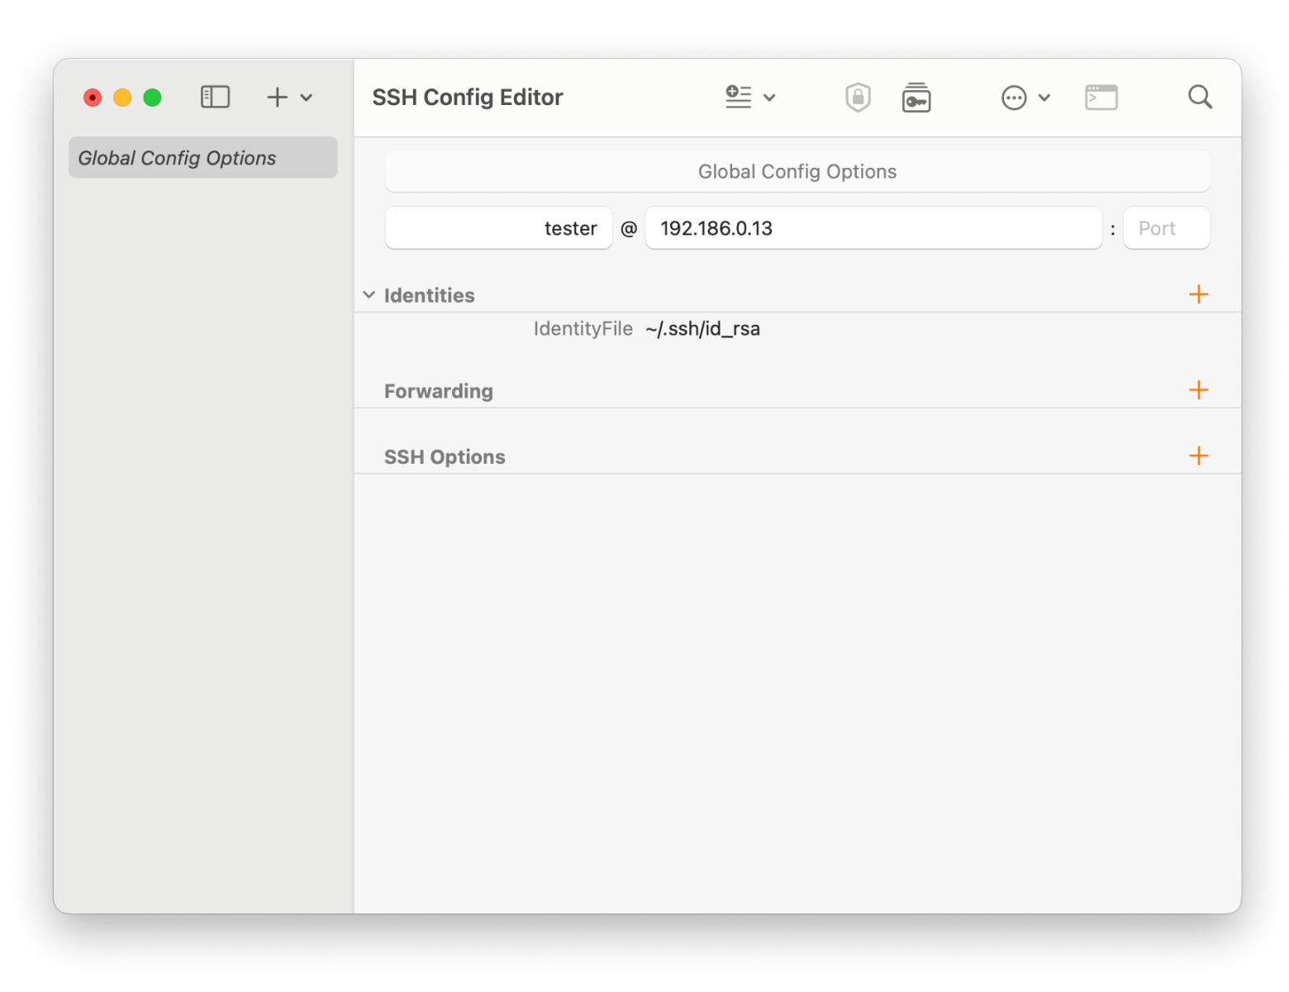Click the Global Config Options name field
The width and height of the screenshot is (1289, 992).
tap(797, 171)
